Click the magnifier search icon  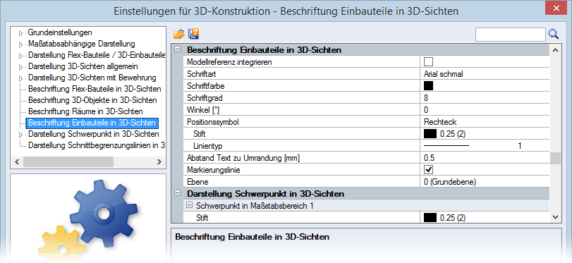click(x=554, y=35)
